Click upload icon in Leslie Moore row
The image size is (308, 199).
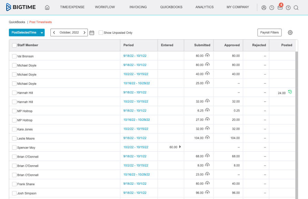pos(207,138)
